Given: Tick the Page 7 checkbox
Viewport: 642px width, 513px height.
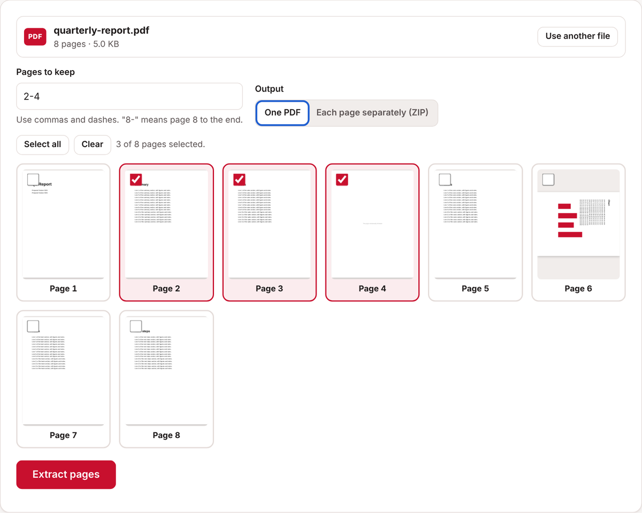Looking at the screenshot, I should point(33,326).
